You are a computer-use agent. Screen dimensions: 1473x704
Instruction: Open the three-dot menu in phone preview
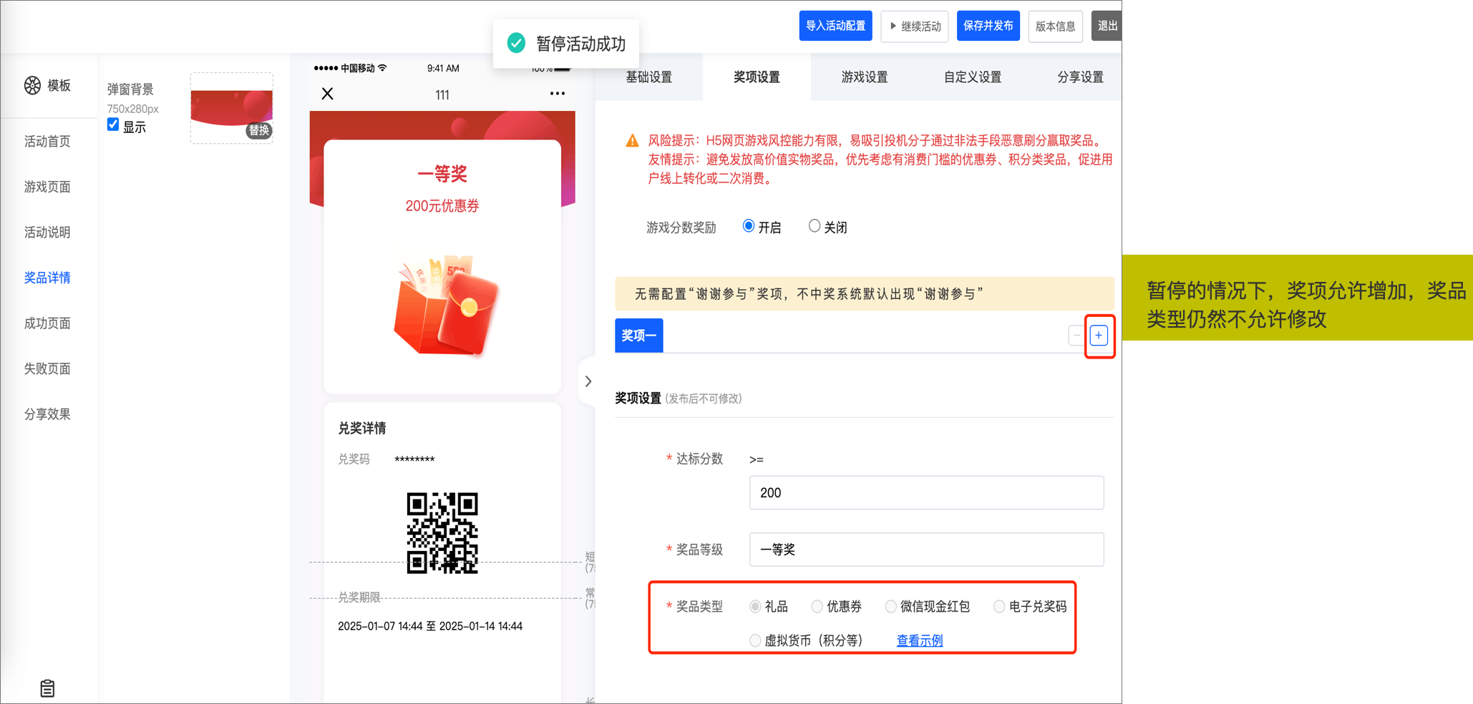(x=557, y=94)
